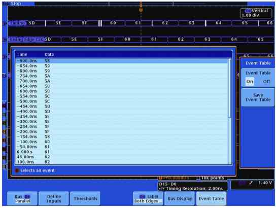Open the Thresholds settings
Screen dimensions: 276x208
pyautogui.click(x=85, y=198)
